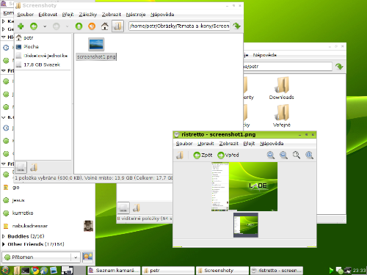The height and width of the screenshot is (275, 367).
Task: Select the Veřejné folder in petr window
Action: click(x=282, y=116)
